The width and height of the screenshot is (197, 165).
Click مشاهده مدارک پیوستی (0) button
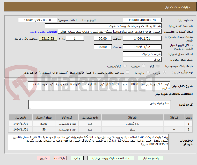pyautogui.click(x=111, y=158)
